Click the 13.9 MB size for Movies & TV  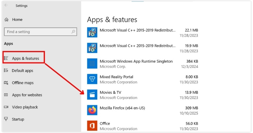pos(191,92)
